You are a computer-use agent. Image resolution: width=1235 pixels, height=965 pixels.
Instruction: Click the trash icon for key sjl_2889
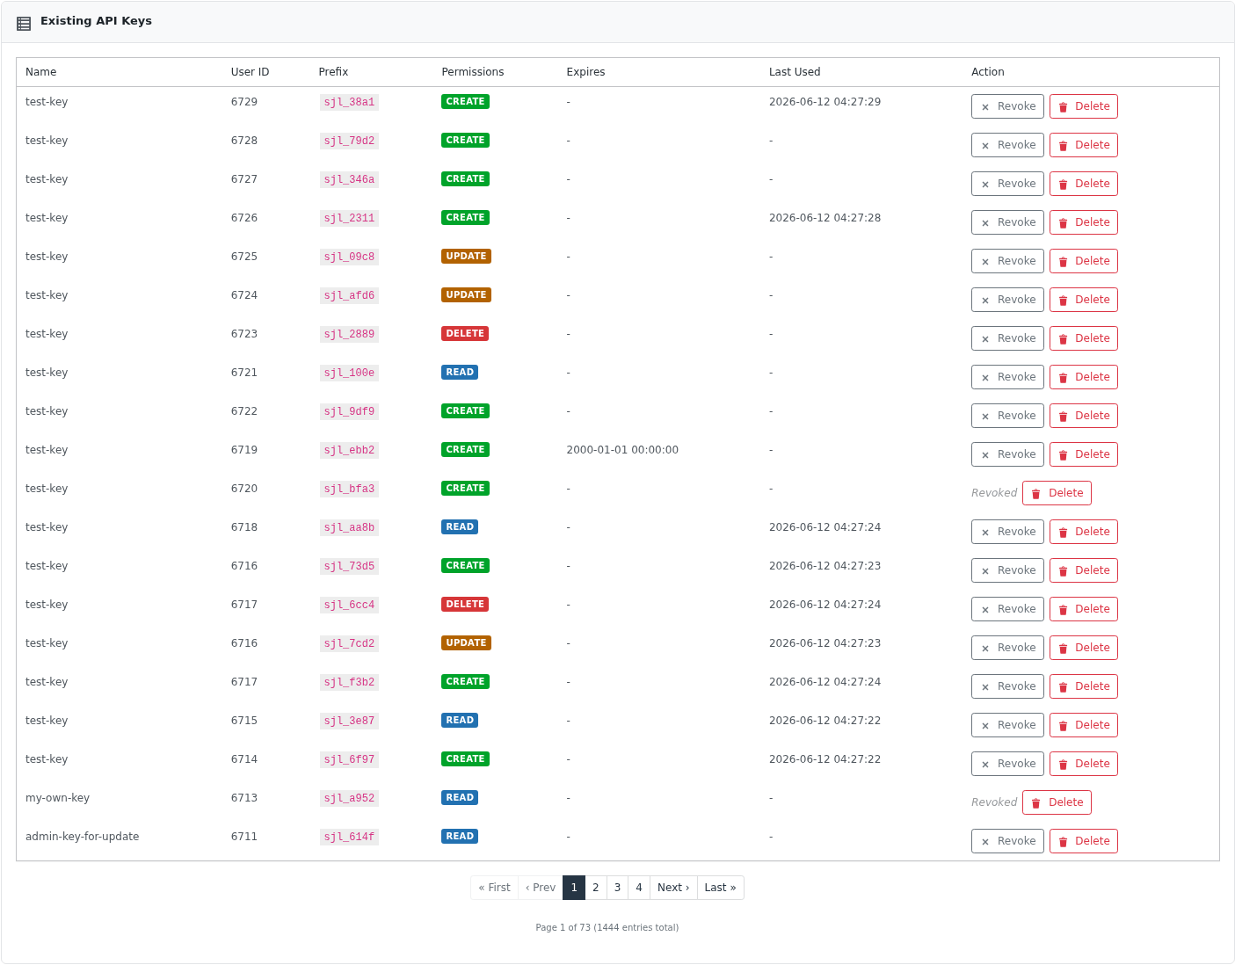pyautogui.click(x=1063, y=339)
